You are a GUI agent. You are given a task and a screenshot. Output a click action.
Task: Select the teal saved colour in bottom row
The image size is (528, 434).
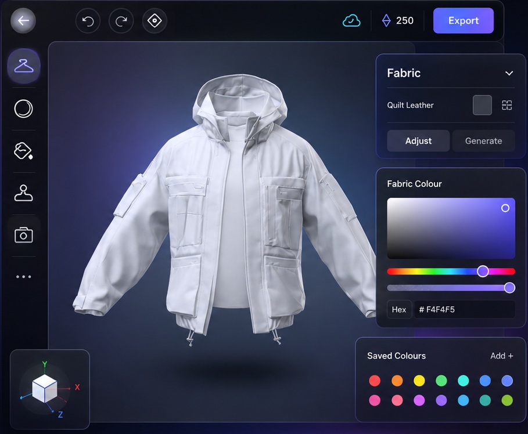[485, 400]
